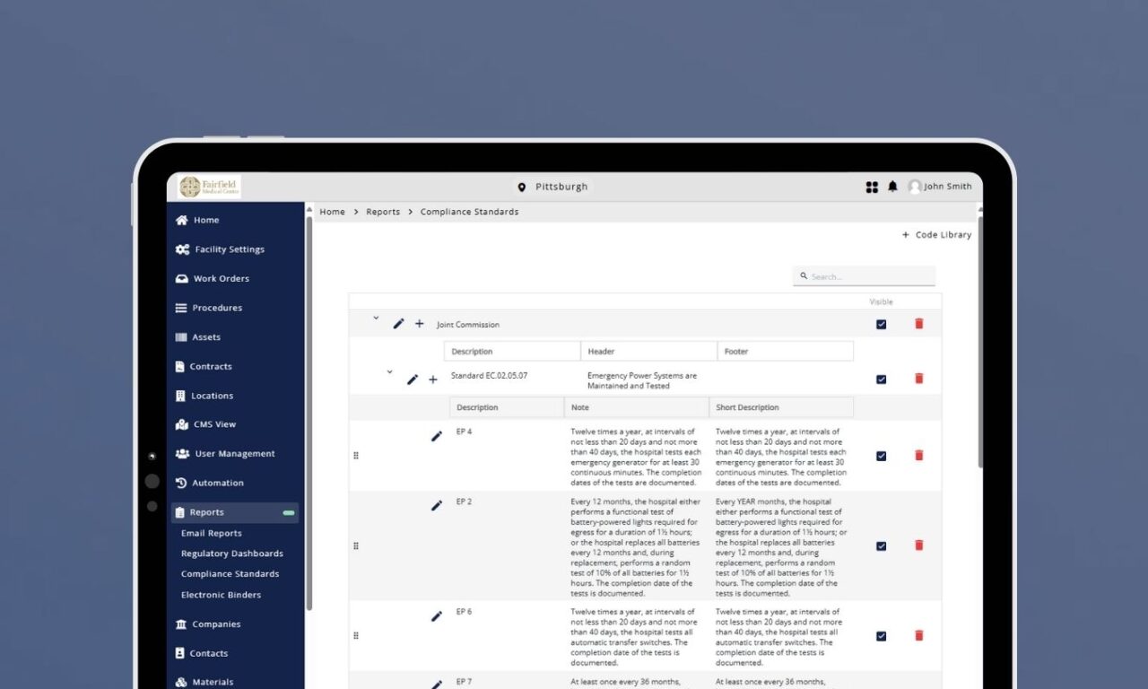Toggle visibility checkbox for EP 6
The height and width of the screenshot is (689, 1148).
coord(881,636)
